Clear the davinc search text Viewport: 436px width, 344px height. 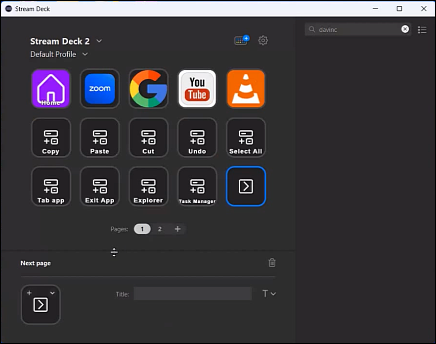405,29
